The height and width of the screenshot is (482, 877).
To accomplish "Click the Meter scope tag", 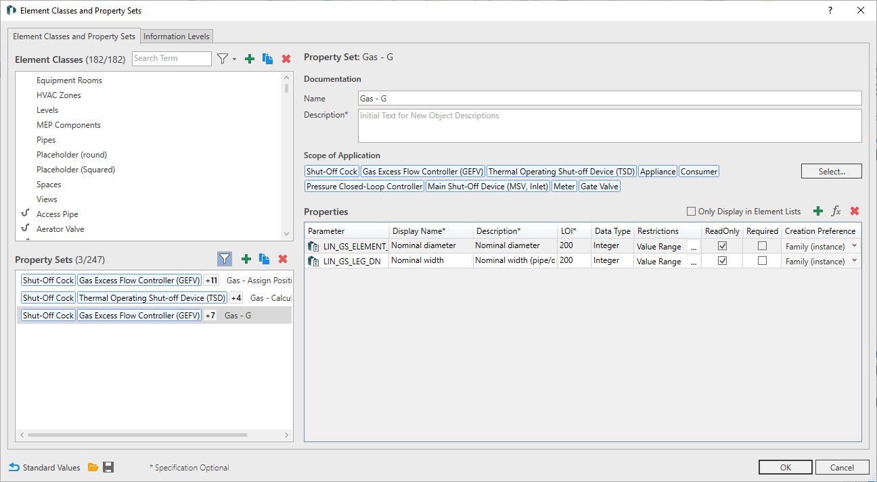I will coord(564,187).
